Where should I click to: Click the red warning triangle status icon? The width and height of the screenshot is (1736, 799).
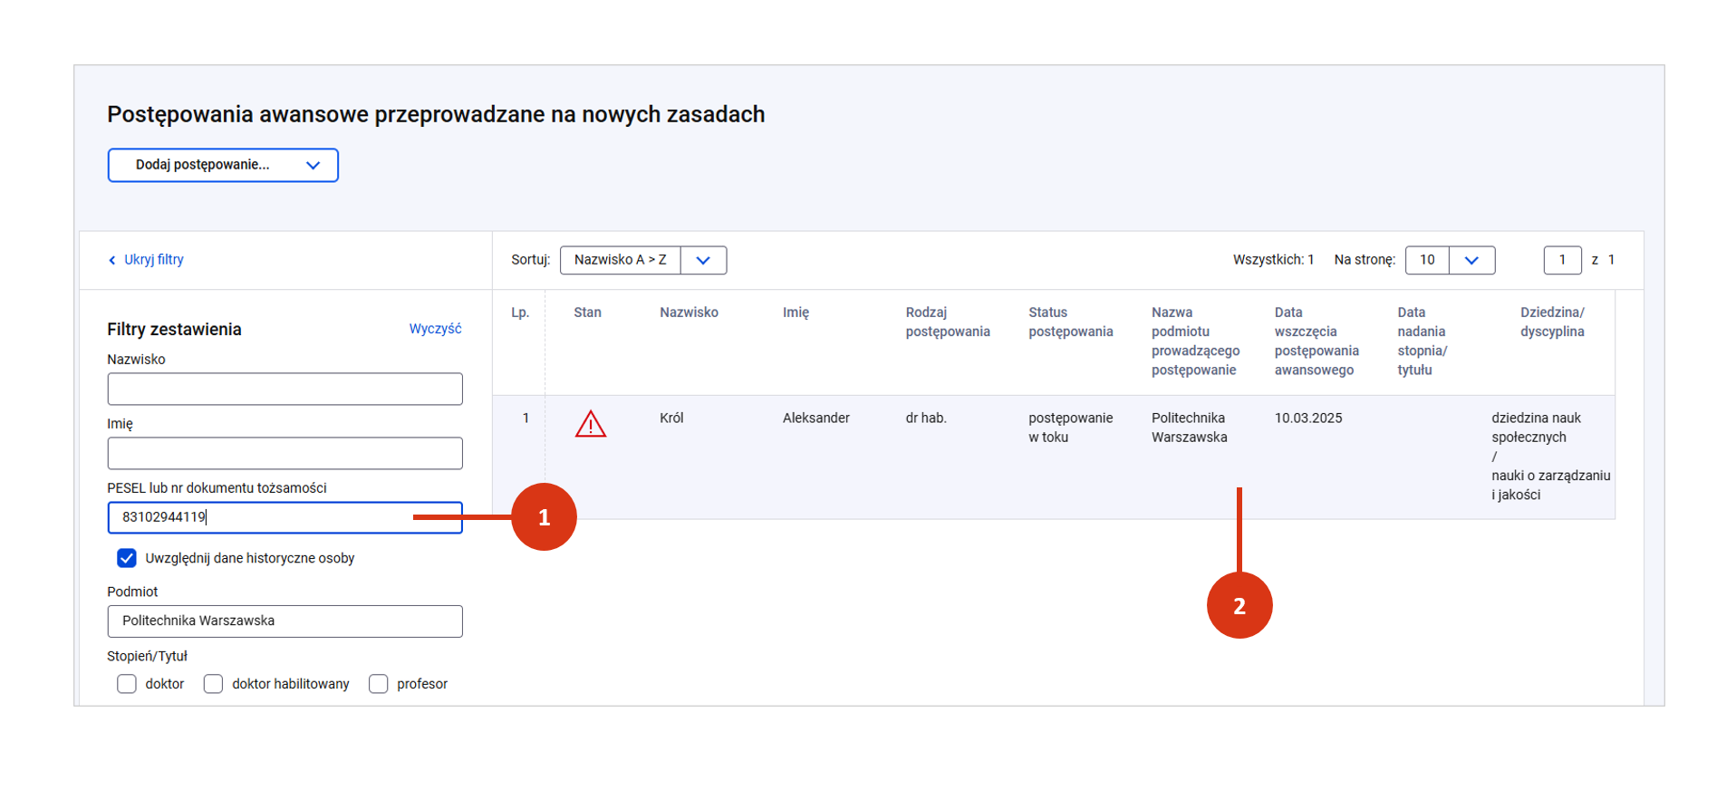(590, 424)
